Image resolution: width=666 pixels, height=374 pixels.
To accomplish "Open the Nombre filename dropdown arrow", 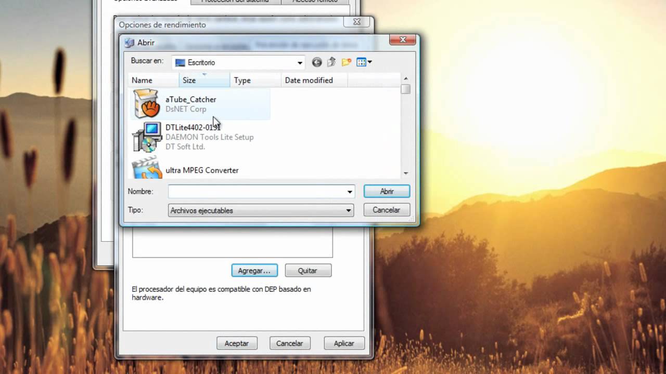I will (x=350, y=192).
